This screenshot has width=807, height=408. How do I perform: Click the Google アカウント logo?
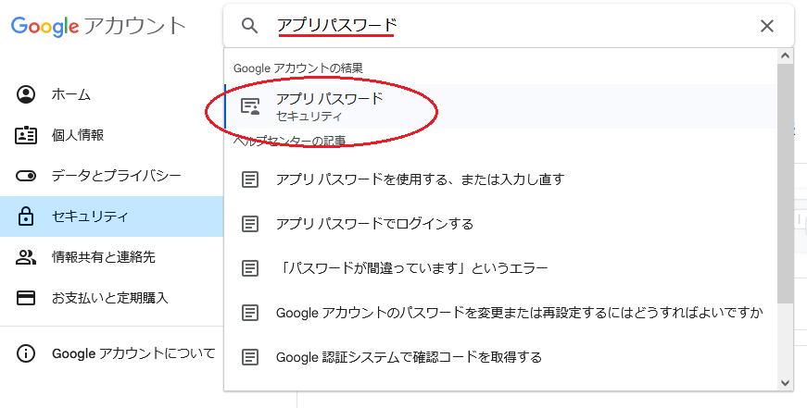[x=98, y=26]
